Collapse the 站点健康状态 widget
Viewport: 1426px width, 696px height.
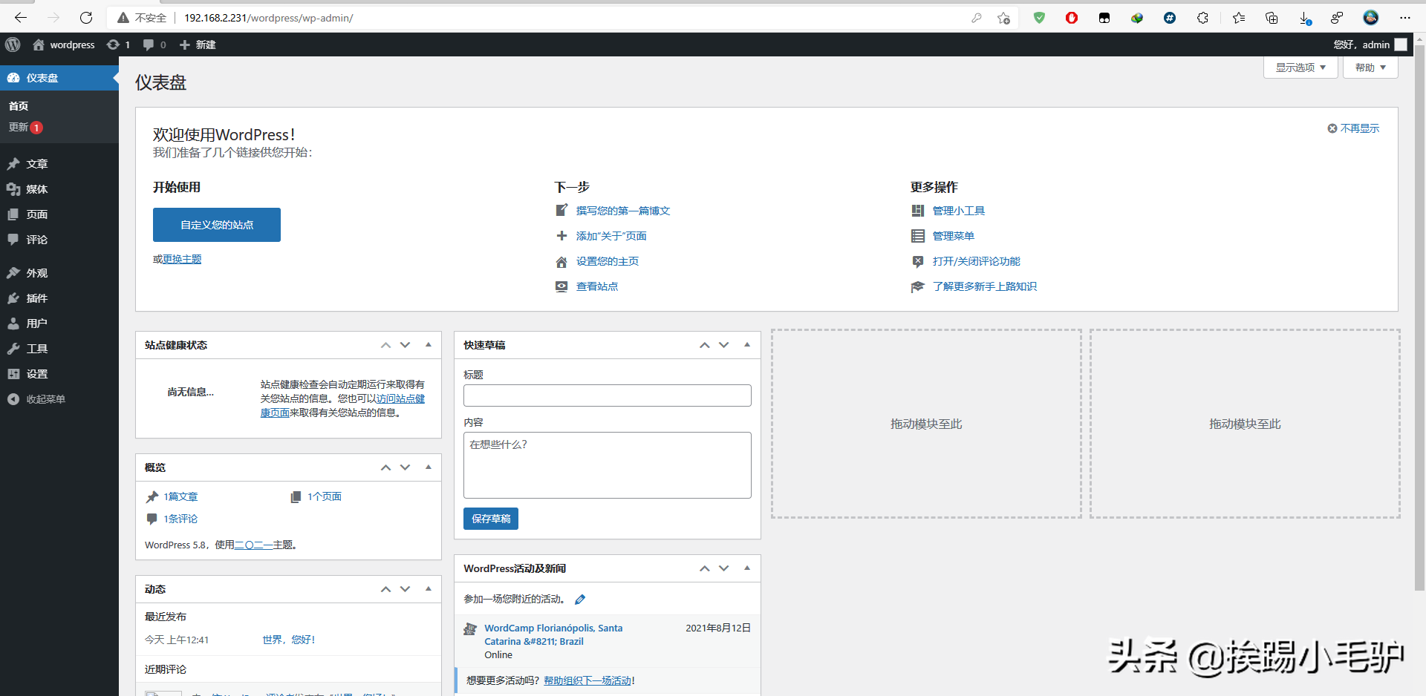click(x=429, y=345)
